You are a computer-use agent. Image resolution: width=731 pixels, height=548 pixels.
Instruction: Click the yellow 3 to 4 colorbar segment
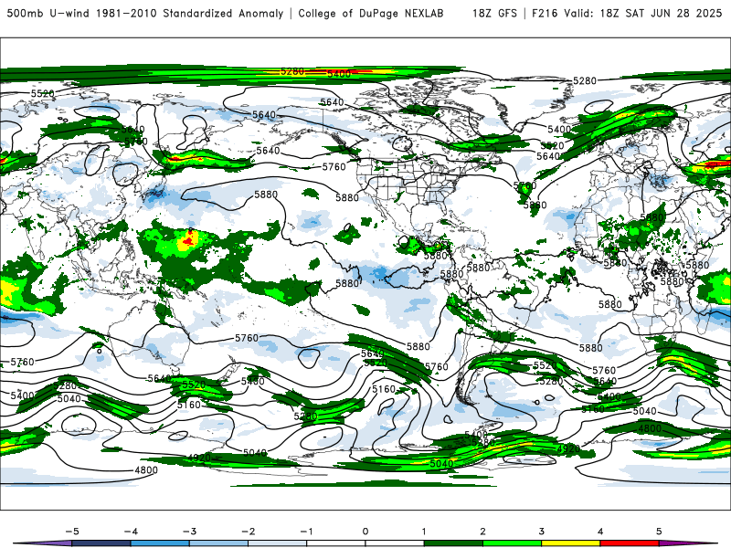click(x=571, y=543)
